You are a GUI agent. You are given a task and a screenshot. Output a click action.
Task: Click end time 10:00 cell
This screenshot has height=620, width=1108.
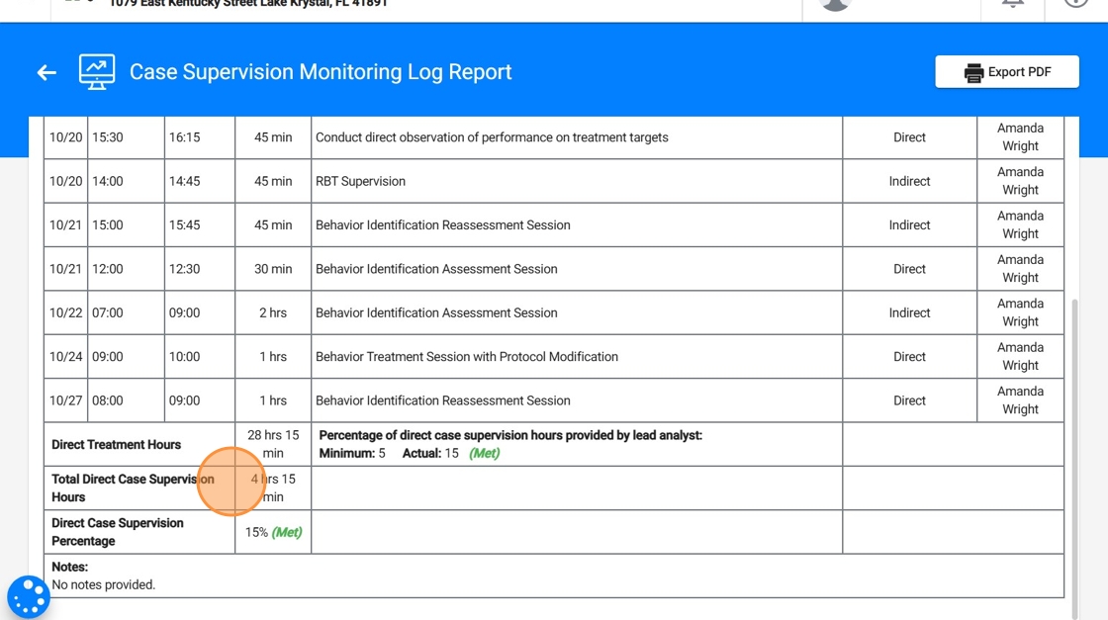[x=199, y=357]
